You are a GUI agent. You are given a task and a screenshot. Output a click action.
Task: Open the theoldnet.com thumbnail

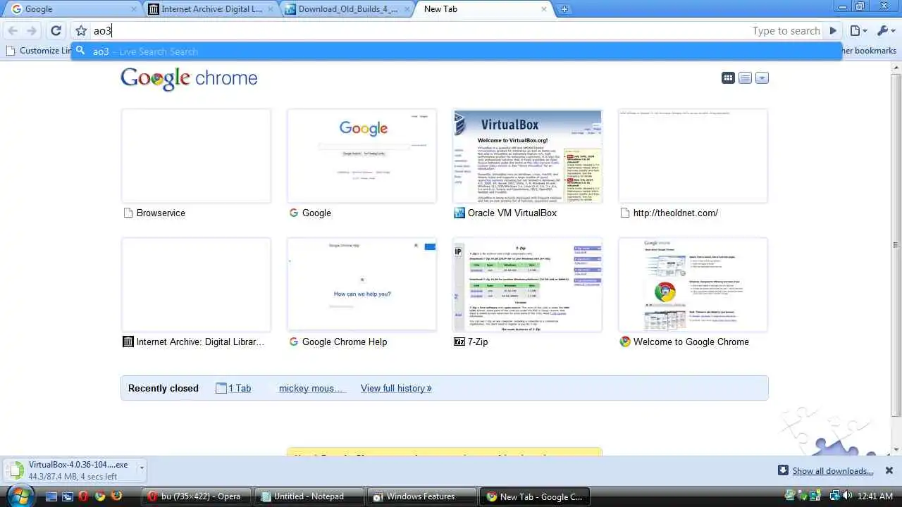tap(693, 156)
